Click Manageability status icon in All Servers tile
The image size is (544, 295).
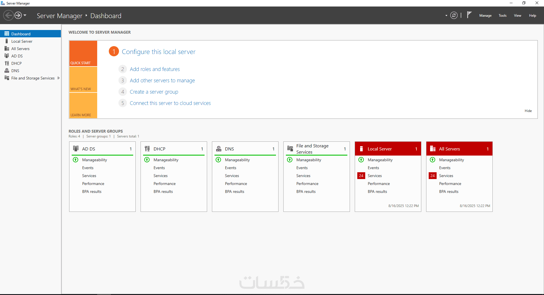coord(433,160)
